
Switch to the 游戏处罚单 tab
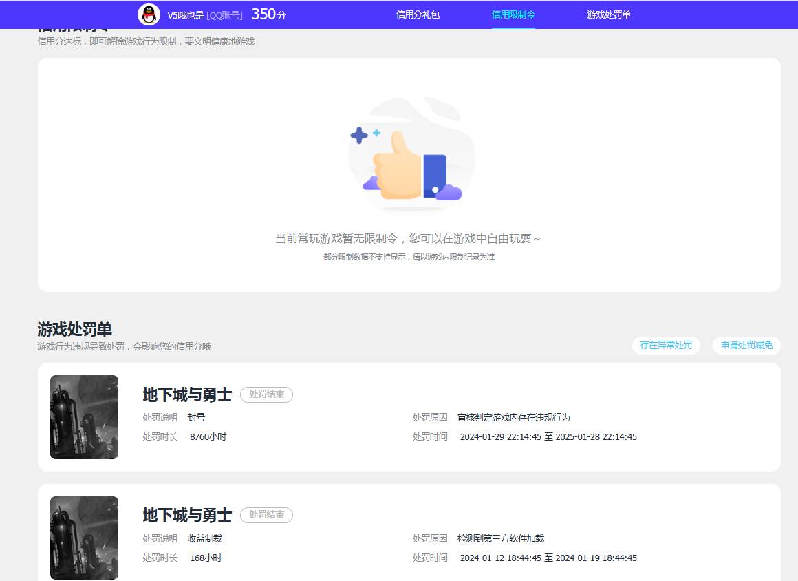[607, 14]
